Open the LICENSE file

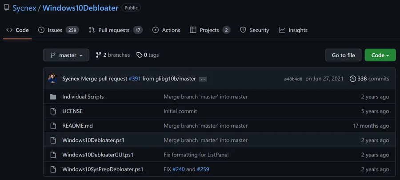(x=72, y=111)
